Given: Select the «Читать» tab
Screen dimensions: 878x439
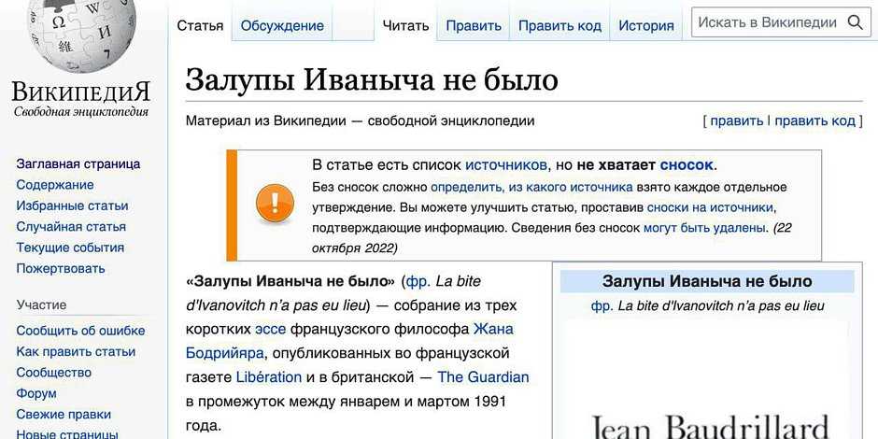Looking at the screenshot, I should pos(405,25).
